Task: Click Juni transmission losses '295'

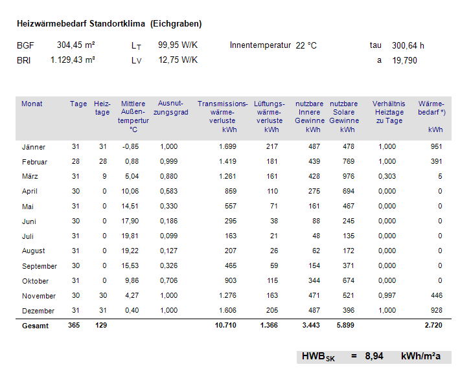Action: [x=231, y=221]
